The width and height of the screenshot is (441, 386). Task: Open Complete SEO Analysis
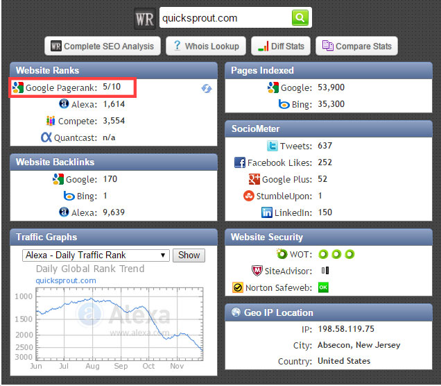103,46
